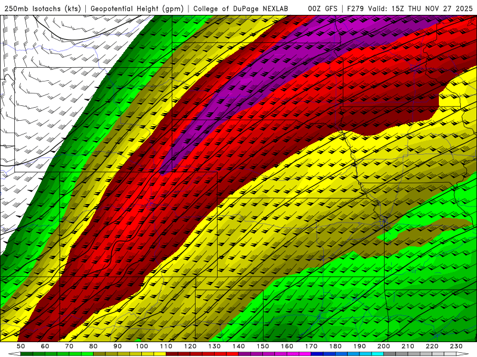This screenshot has height=357, width=477.
Task: Click the '00Z GFS' model run label
Action: click(323, 8)
